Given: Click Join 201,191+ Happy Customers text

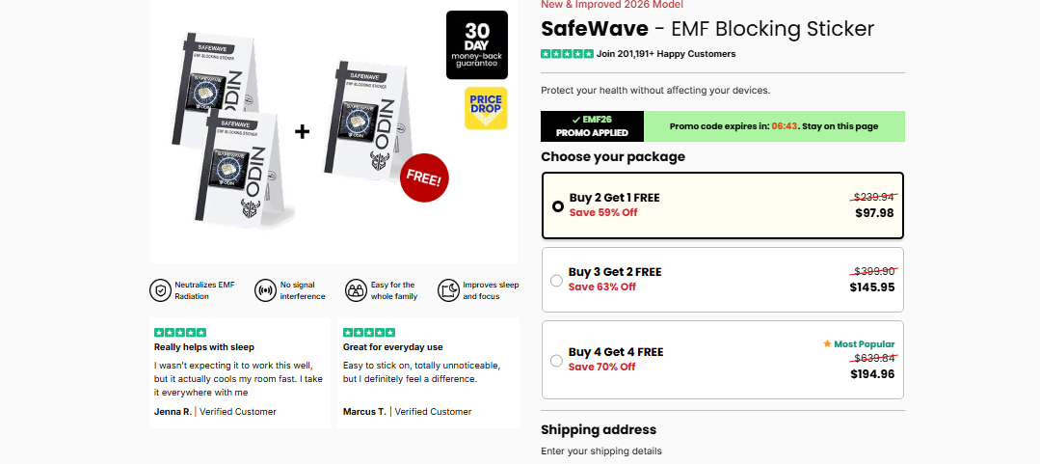Looking at the screenshot, I should click(666, 54).
